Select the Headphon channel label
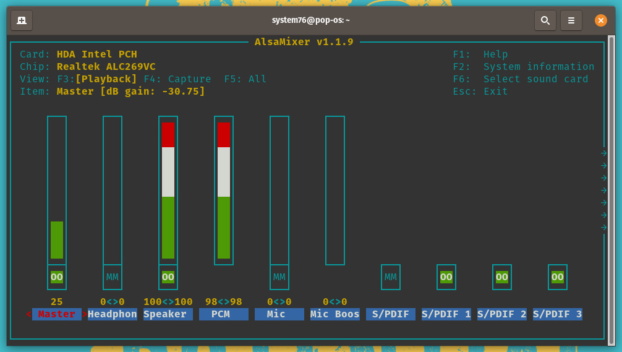Image resolution: width=622 pixels, height=352 pixels. tap(113, 314)
